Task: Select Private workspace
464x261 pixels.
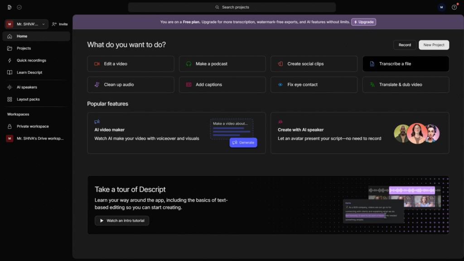Action: [x=36, y=126]
